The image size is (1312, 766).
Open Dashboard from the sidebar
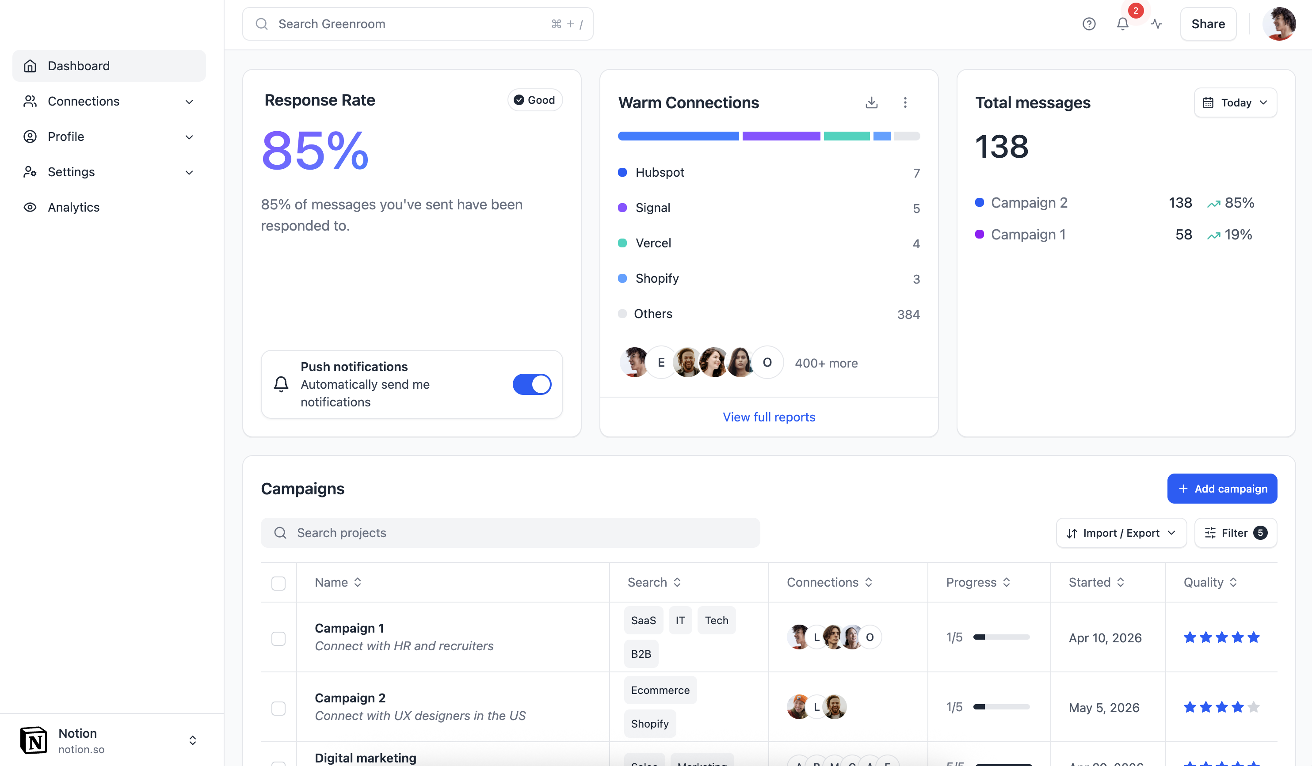[79, 65]
